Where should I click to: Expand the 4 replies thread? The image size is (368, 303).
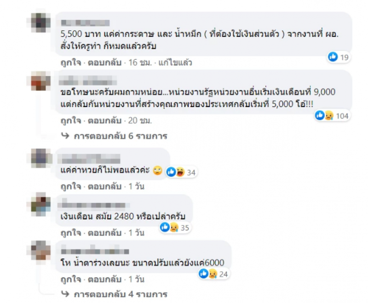[x=114, y=294]
